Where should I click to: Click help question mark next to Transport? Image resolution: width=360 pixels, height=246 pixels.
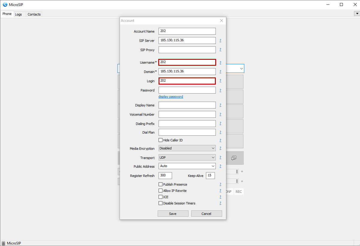220,158
